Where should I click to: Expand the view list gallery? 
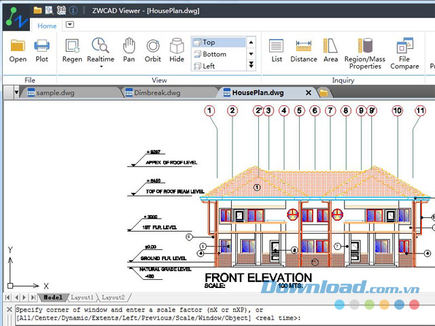coord(251,66)
